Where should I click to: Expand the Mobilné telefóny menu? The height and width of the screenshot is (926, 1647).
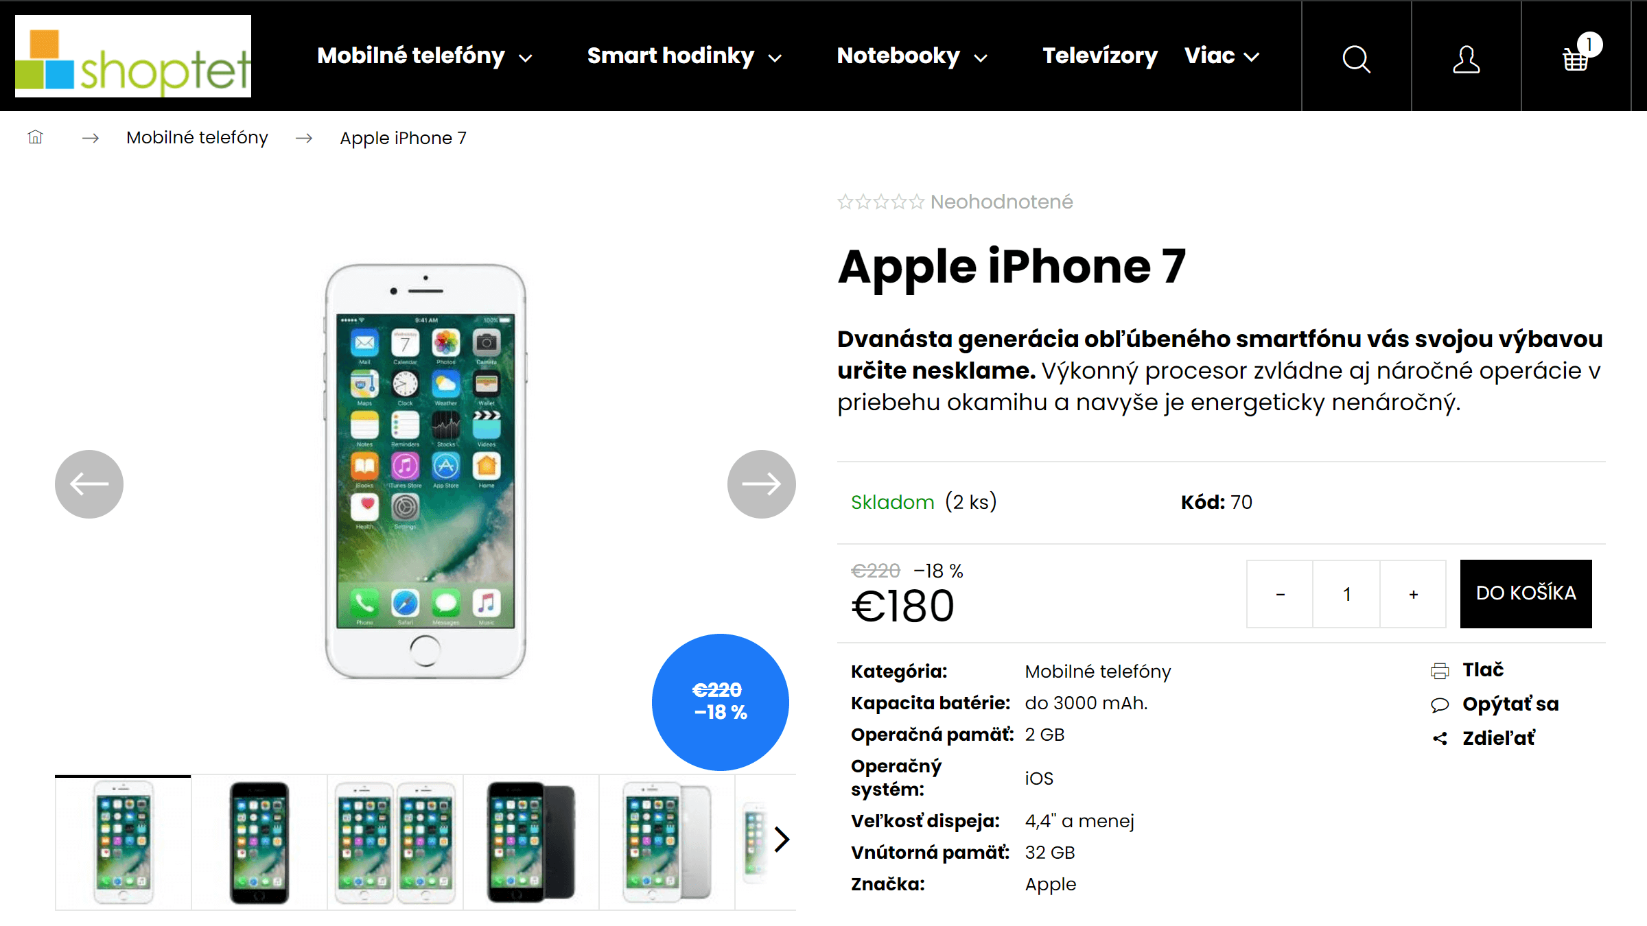pyautogui.click(x=425, y=56)
